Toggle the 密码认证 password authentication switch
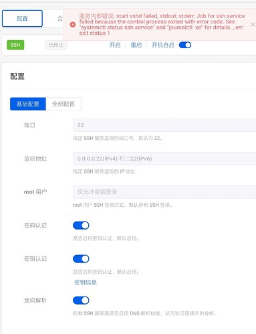 pyautogui.click(x=81, y=226)
